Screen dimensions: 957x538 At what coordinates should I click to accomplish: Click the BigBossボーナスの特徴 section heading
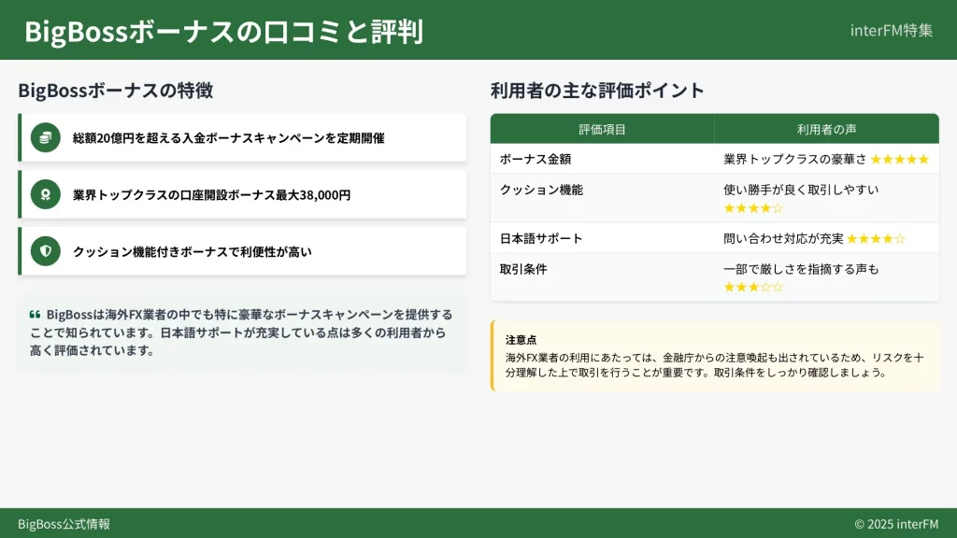tap(115, 91)
